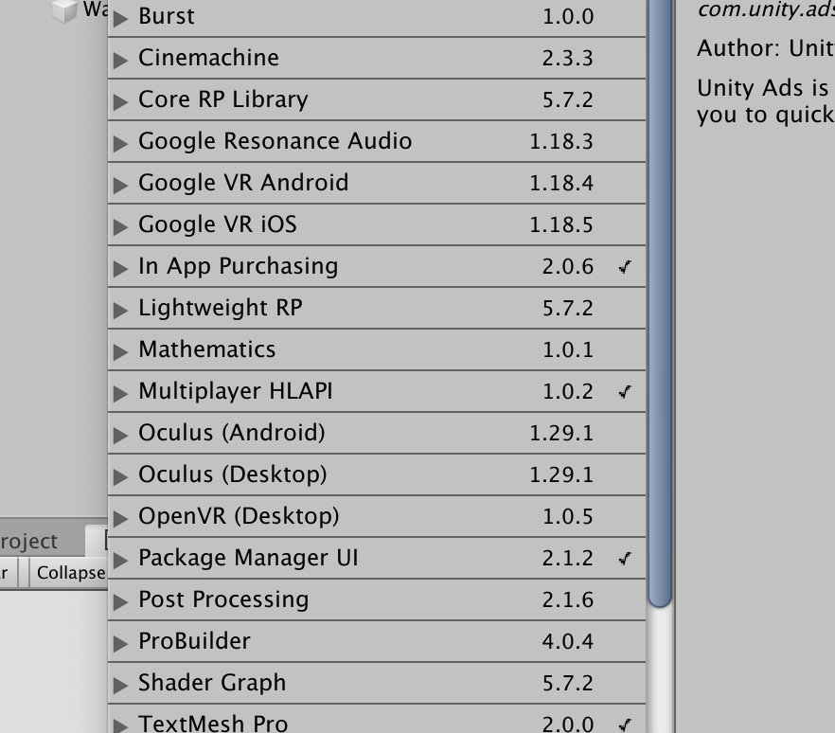Select the Google VR iOS name
Viewport: 835px width, 733px height.
(x=218, y=224)
